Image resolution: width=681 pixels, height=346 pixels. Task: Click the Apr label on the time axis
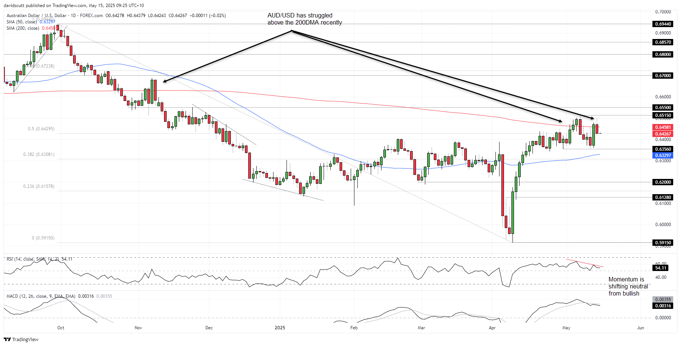[x=492, y=328]
